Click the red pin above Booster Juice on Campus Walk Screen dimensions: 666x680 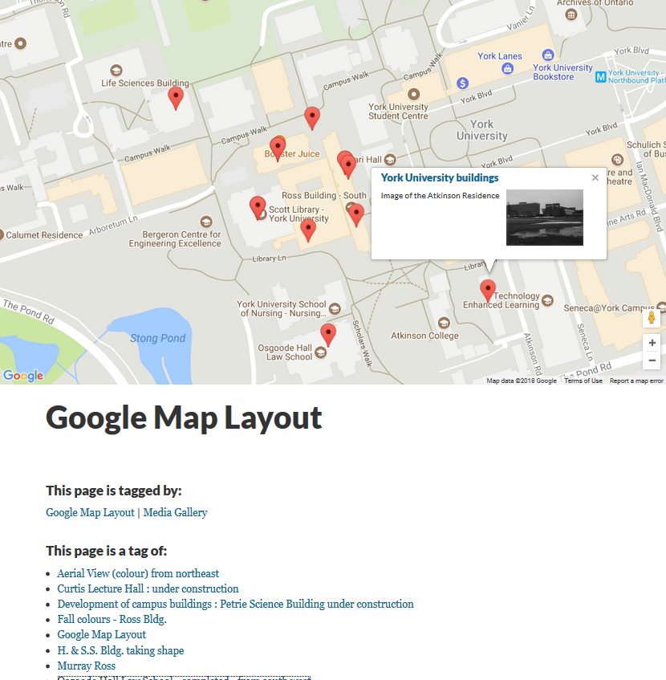(312, 118)
